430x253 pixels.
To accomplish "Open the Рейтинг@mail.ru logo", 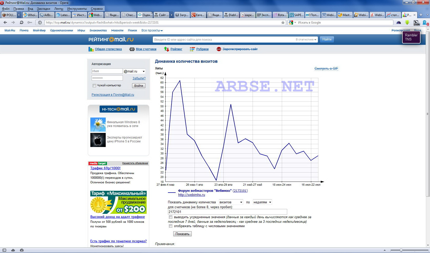I will [x=111, y=39].
